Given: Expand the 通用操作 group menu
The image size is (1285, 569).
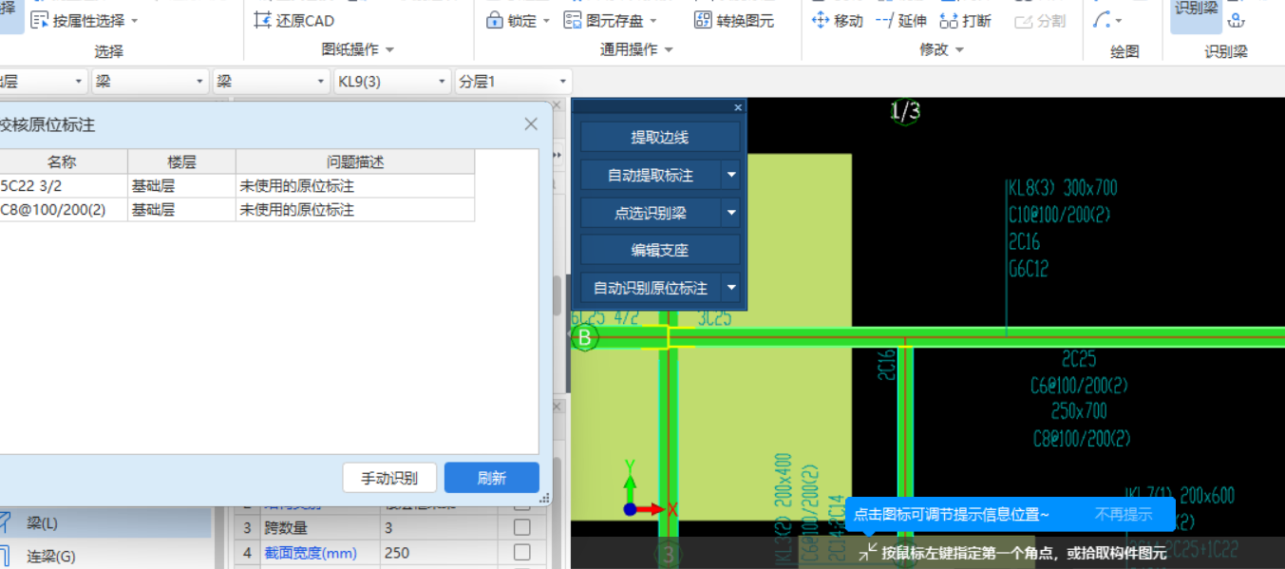Looking at the screenshot, I should (x=669, y=49).
